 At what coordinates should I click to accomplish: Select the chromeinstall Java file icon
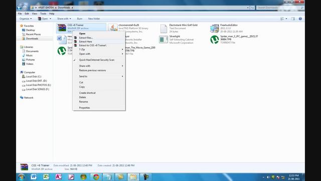pos(113,28)
